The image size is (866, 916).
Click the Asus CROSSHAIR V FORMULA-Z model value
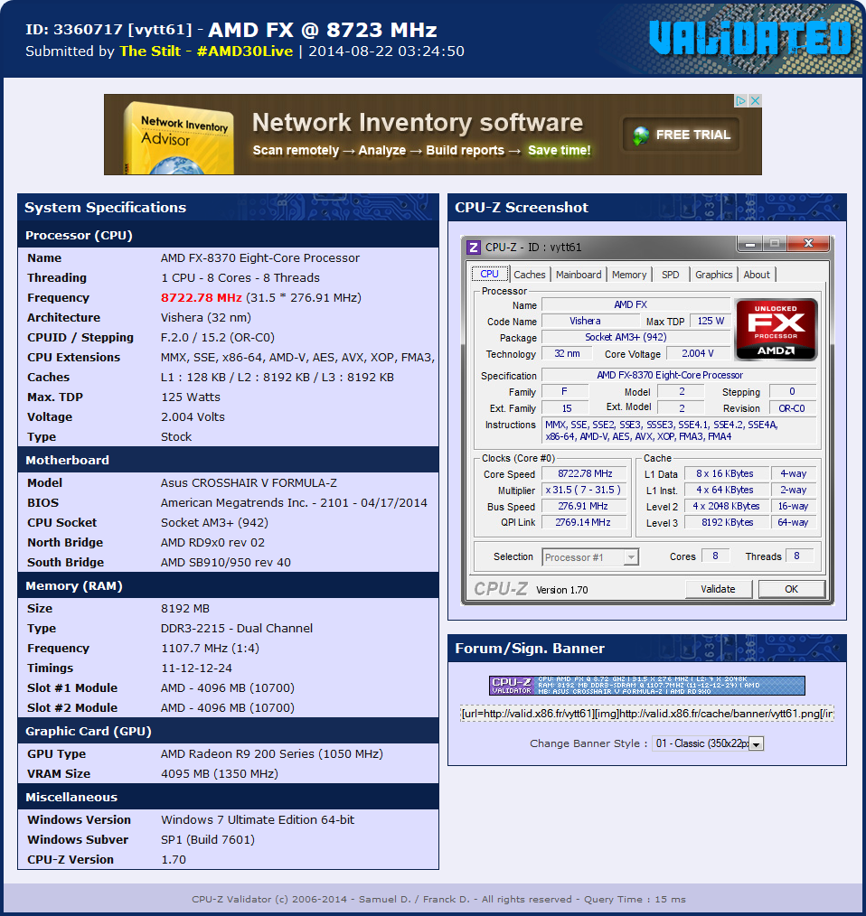click(249, 483)
